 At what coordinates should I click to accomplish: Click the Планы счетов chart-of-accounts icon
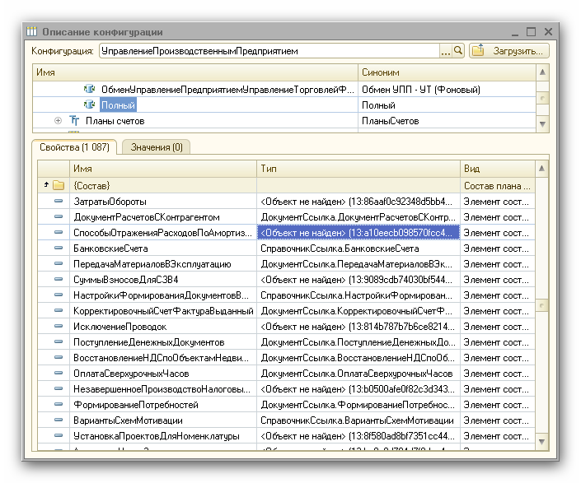74,121
